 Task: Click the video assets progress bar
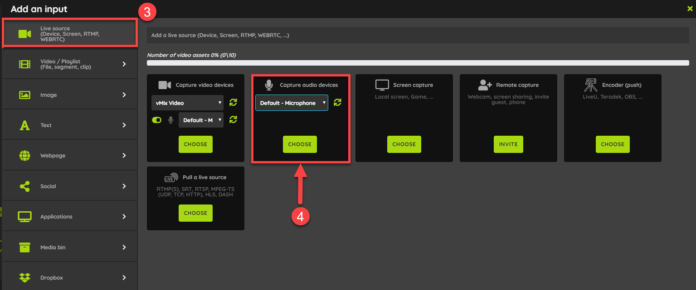coord(418,63)
